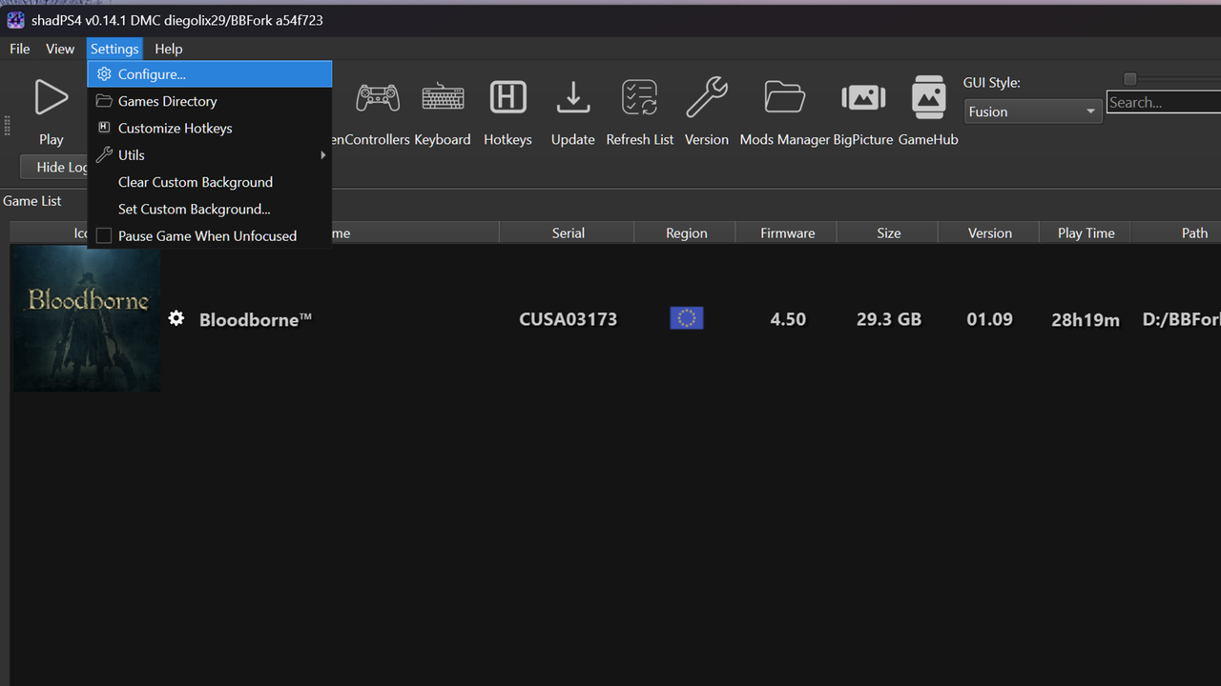Expand the Utils submenu

click(x=209, y=155)
